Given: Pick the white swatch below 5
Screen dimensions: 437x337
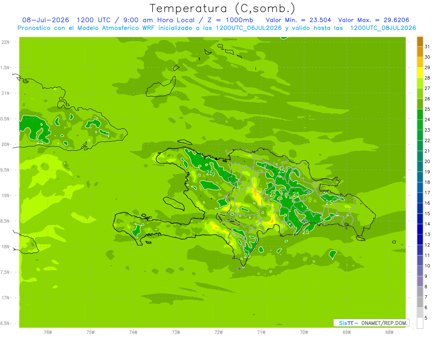Looking at the screenshot, I should click(x=420, y=323).
